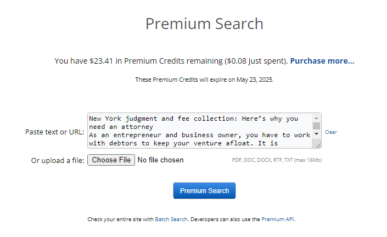The width and height of the screenshot is (387, 237).
Task: Click the 'As an entrepreneur' line in text box
Action: [199, 135]
